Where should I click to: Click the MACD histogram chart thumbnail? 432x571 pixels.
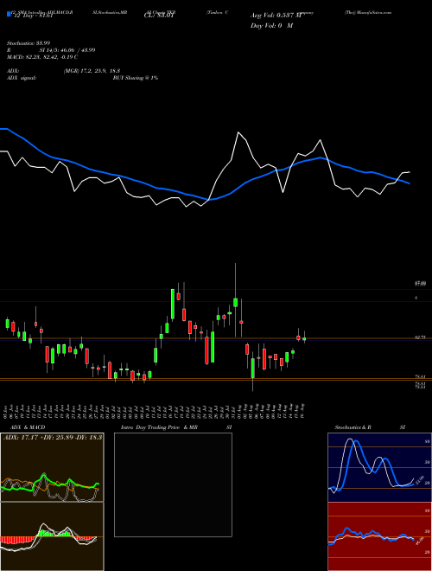point(52,536)
